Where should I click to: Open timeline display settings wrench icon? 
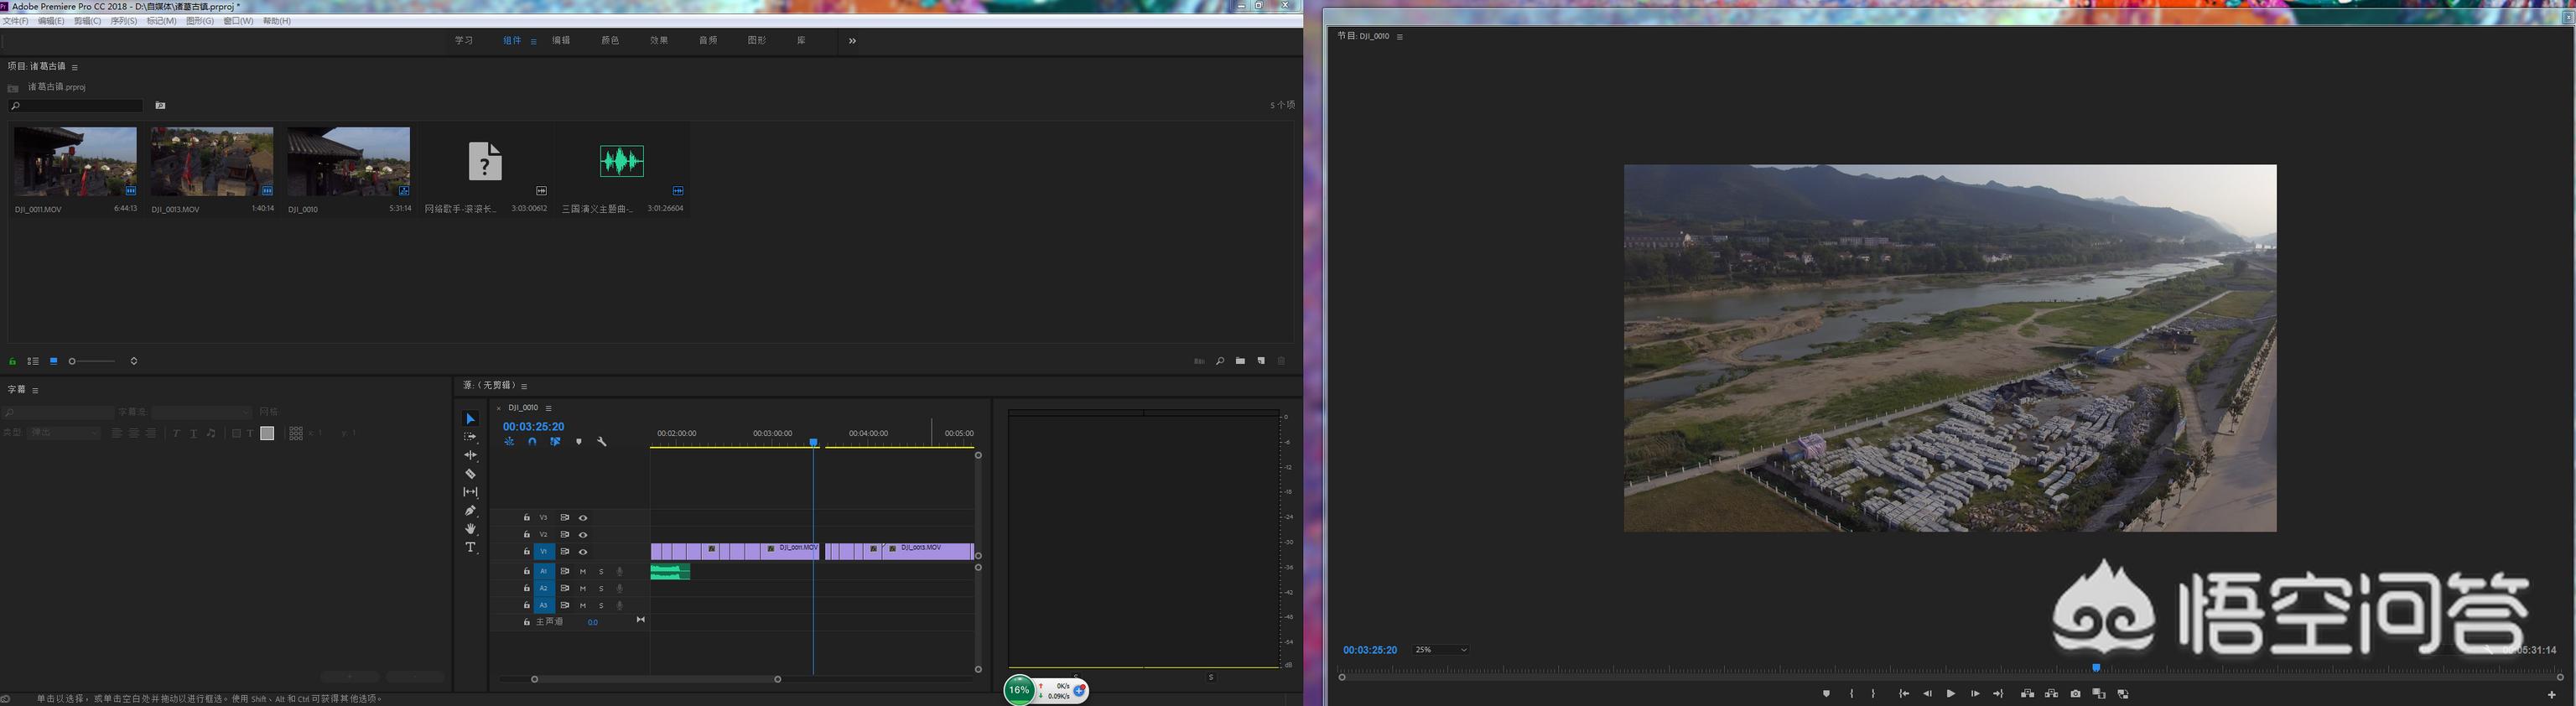click(x=602, y=442)
